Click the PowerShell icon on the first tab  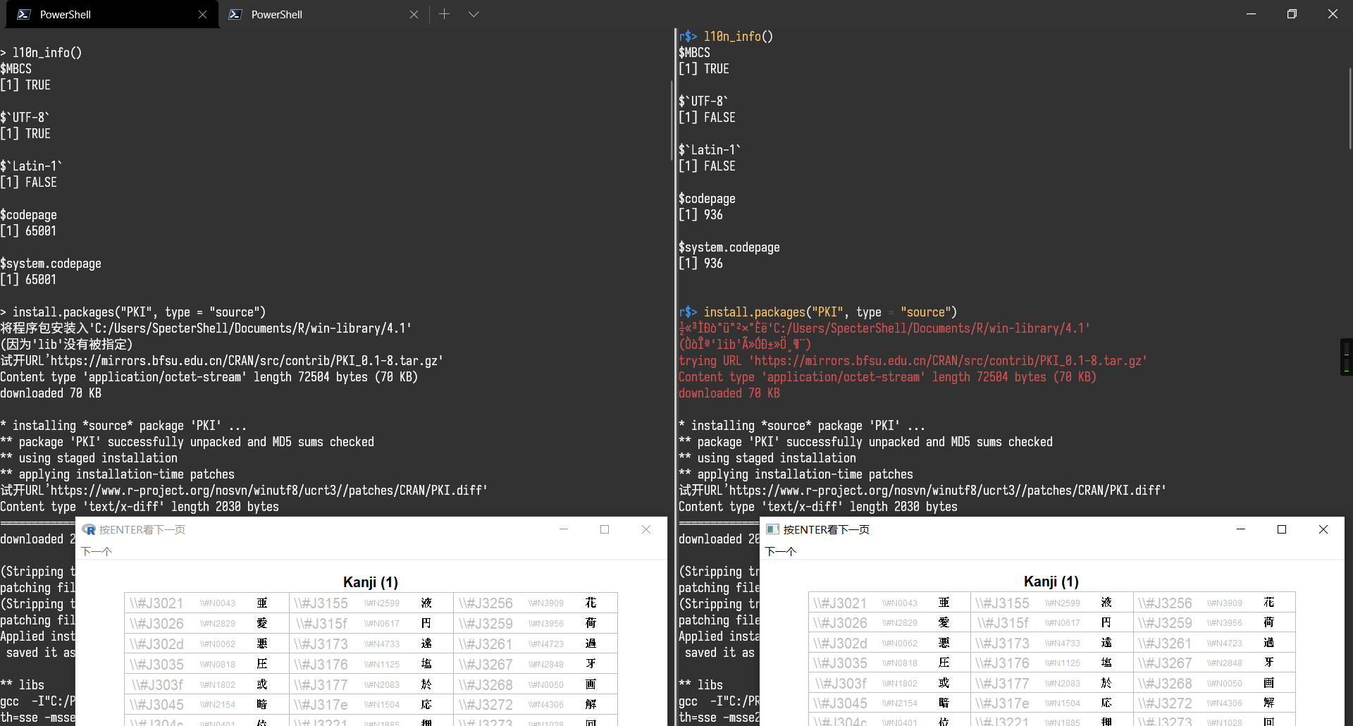click(x=25, y=14)
